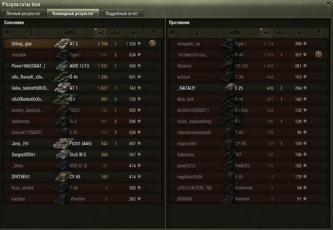Click Povar1988[DBAT_] player name
333x230 pixels.
[x=28, y=66]
